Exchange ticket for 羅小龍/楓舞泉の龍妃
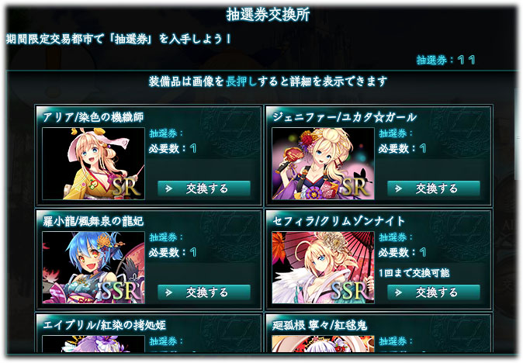The height and width of the screenshot is (363, 523). click(204, 292)
